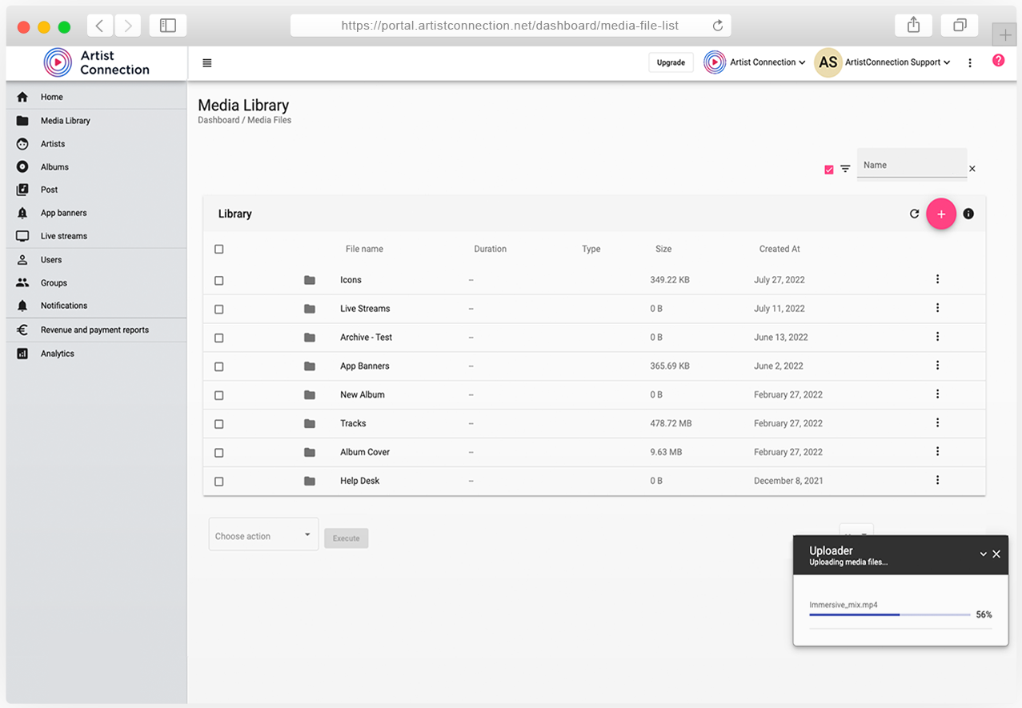Image resolution: width=1022 pixels, height=708 pixels.
Task: Open the red help question mark icon
Action: (x=998, y=60)
